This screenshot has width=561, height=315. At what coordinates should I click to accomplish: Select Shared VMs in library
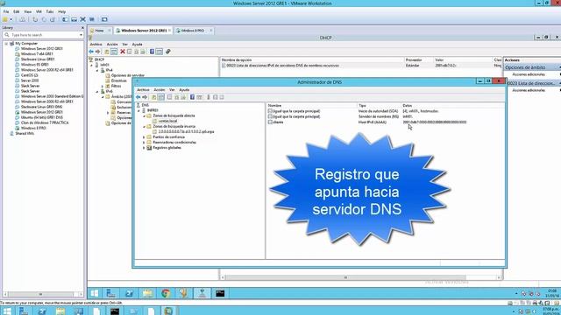tap(25, 134)
